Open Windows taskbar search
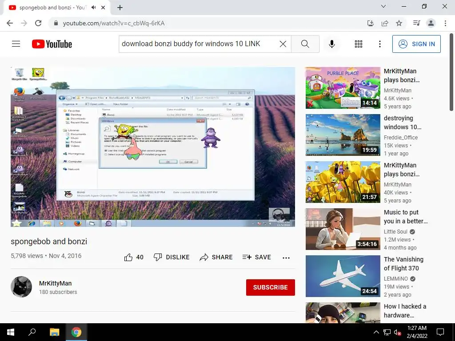The width and height of the screenshot is (455, 341). pos(32,332)
